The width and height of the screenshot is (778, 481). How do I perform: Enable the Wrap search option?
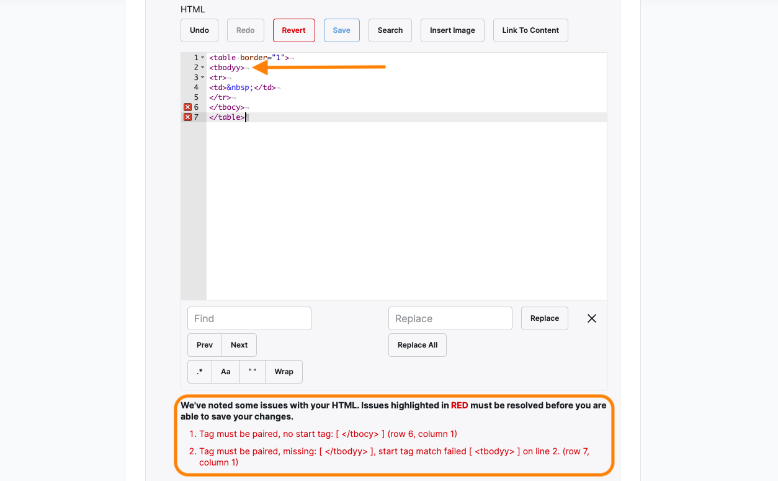[x=284, y=371]
